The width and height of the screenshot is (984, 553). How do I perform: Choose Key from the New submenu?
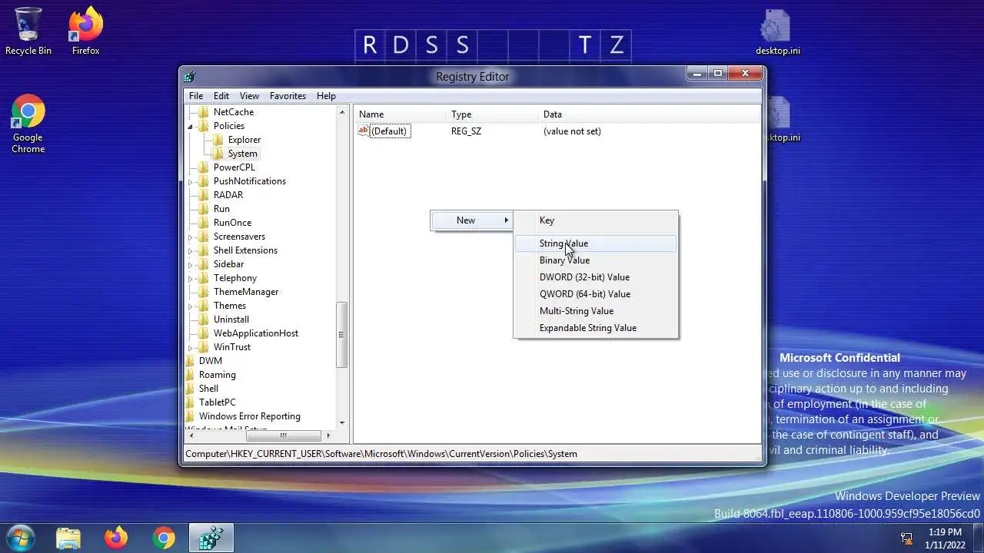point(596,220)
